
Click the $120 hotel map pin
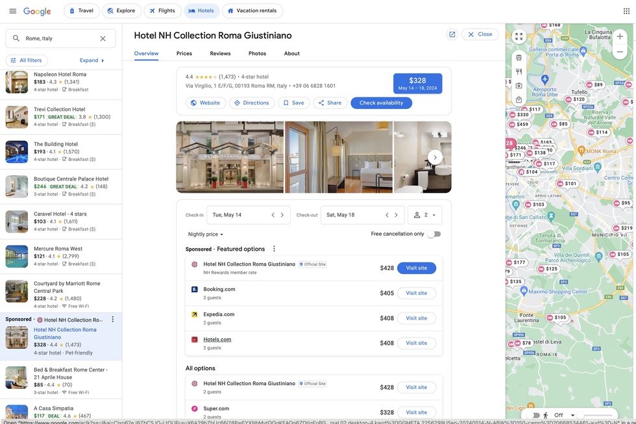pyautogui.click(x=575, y=99)
